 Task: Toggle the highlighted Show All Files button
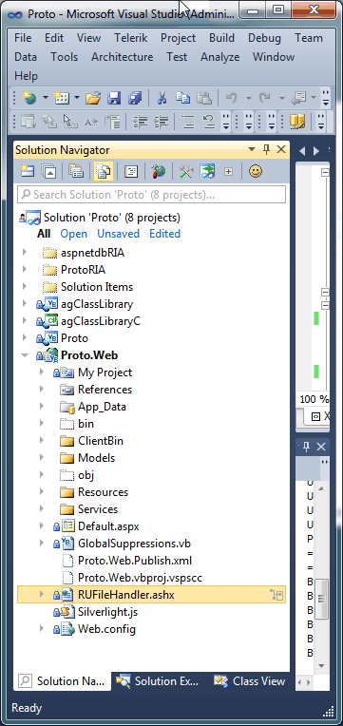point(104,171)
